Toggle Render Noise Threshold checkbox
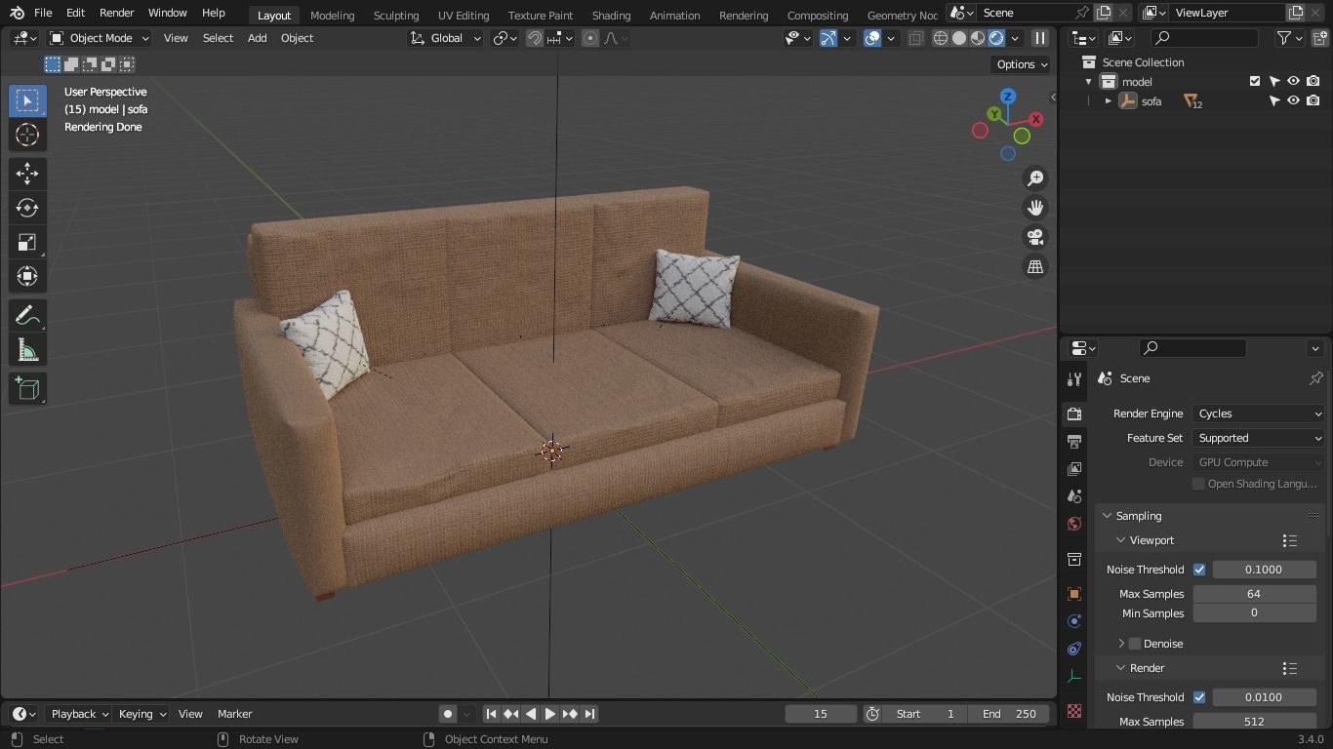 click(x=1199, y=697)
